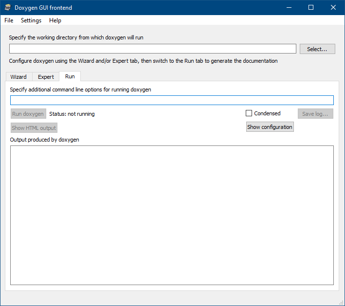Click the Save log... button
Screen dimensions: 345x306
coord(315,114)
